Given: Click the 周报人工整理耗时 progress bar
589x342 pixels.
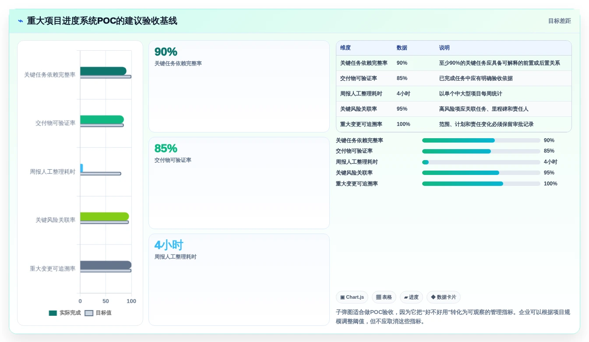Looking at the screenshot, I should (x=481, y=162).
